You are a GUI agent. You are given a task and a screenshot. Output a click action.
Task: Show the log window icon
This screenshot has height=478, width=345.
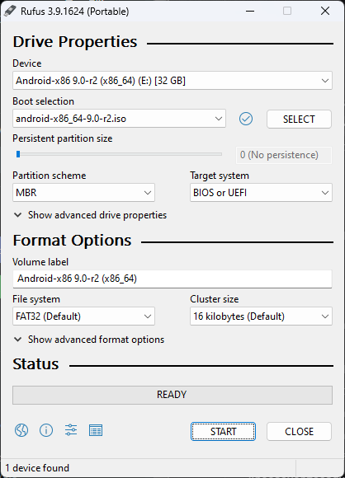click(96, 430)
